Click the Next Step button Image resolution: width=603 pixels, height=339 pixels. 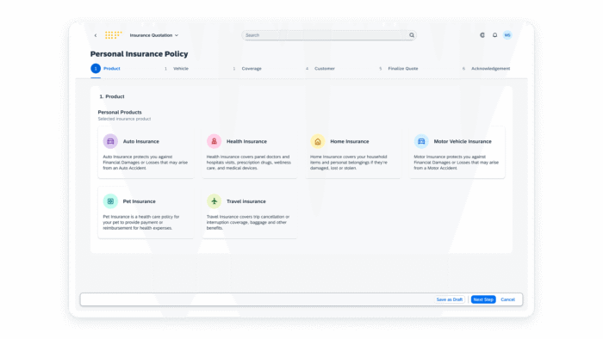[x=483, y=299]
